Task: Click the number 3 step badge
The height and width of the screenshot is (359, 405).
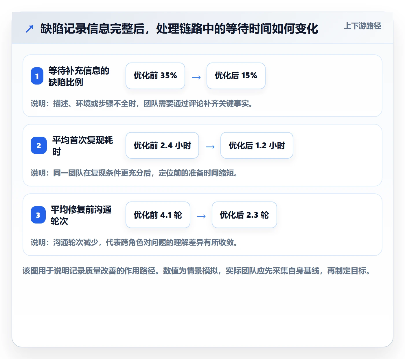Action: 38,215
